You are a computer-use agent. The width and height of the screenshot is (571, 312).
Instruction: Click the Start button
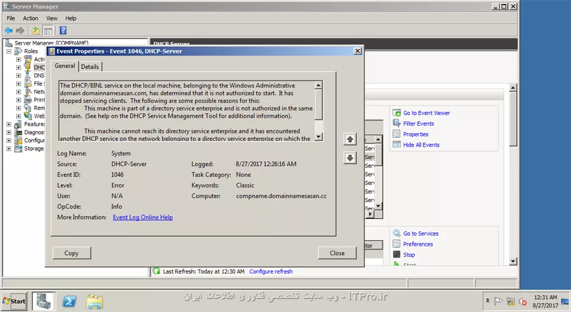(x=14, y=301)
